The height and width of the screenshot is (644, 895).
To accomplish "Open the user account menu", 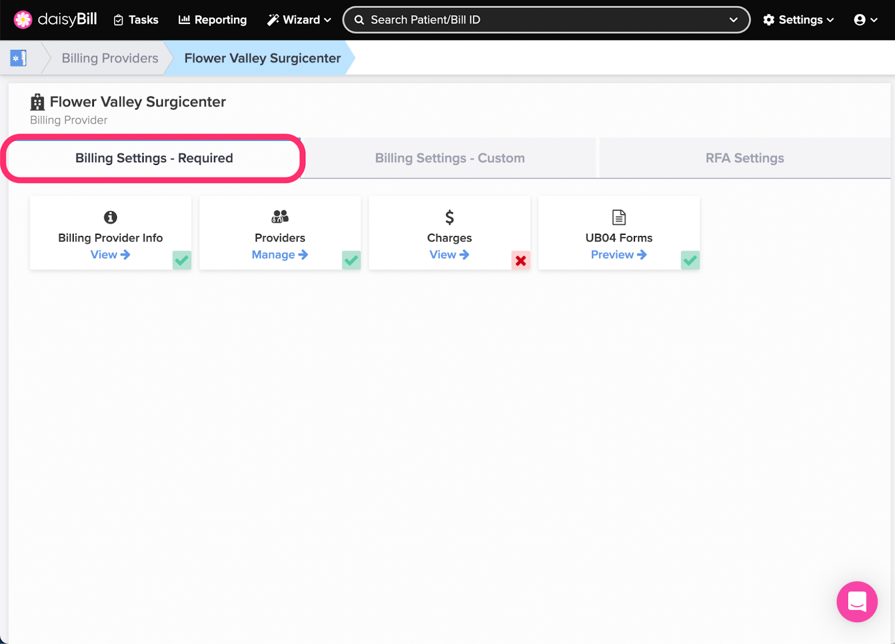I will coord(865,20).
